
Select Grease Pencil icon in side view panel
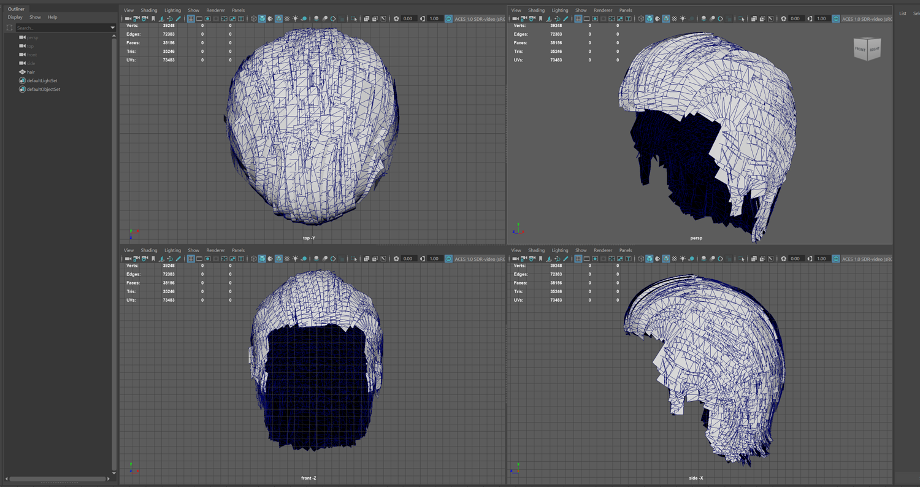pos(566,259)
